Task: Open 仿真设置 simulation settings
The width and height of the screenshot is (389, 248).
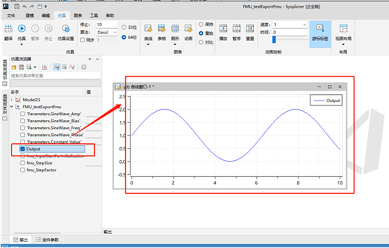Action: click(x=66, y=28)
